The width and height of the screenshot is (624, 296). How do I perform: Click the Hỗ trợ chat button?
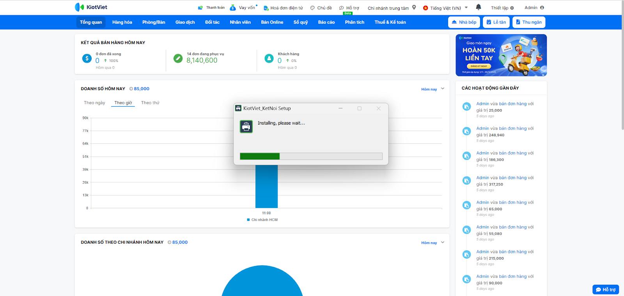(x=605, y=289)
